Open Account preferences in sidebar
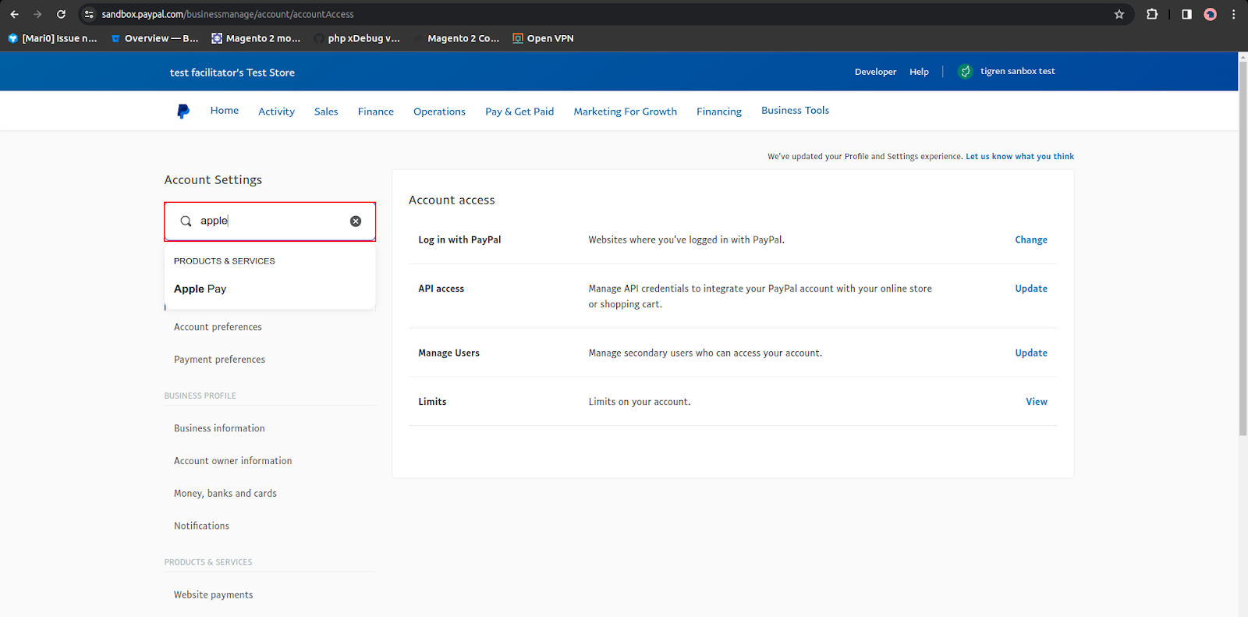The image size is (1248, 617). 218,327
